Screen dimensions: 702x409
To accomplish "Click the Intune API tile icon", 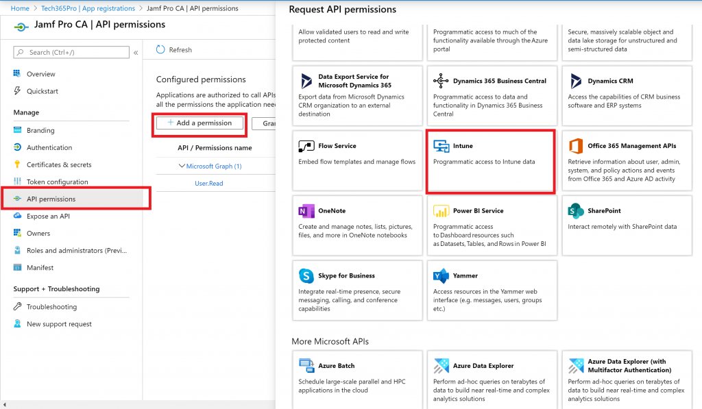I will point(441,147).
